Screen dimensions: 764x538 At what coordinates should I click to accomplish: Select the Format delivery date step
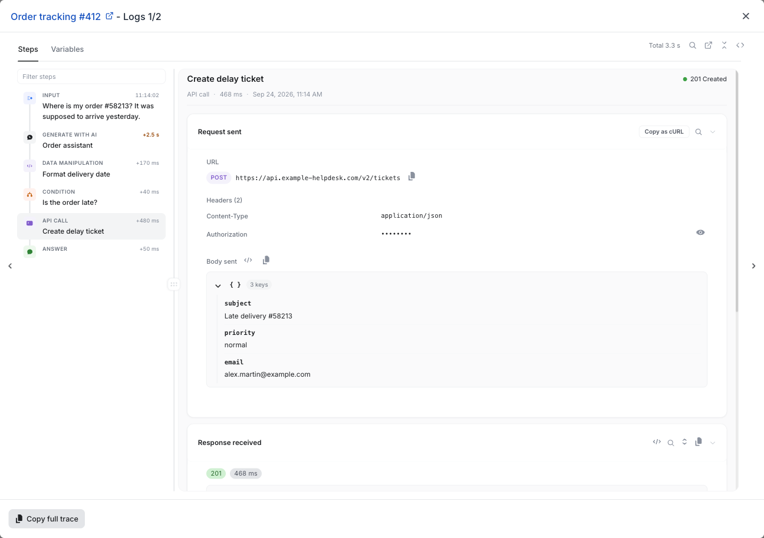(x=91, y=169)
